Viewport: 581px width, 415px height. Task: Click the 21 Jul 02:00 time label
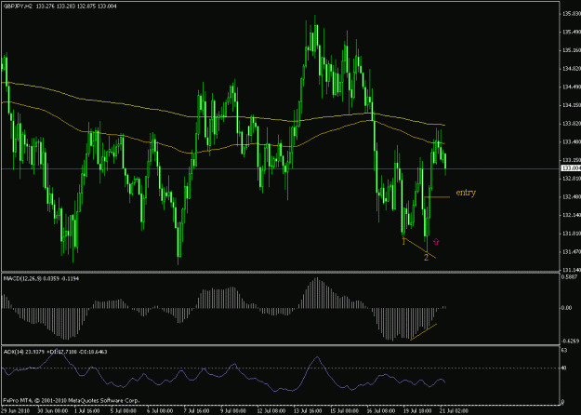click(x=455, y=411)
